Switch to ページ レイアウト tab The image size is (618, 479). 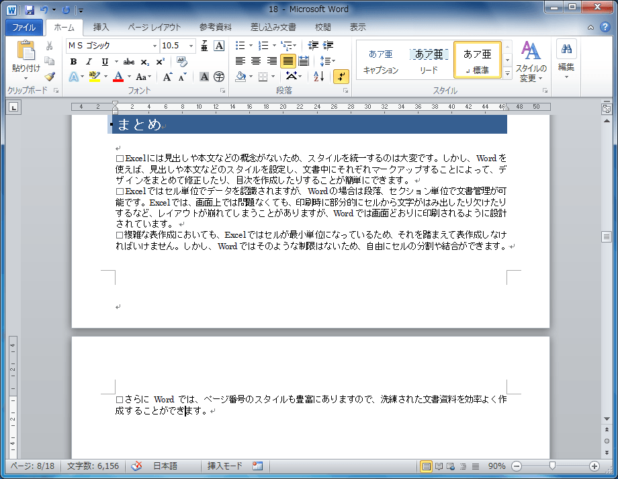click(154, 27)
